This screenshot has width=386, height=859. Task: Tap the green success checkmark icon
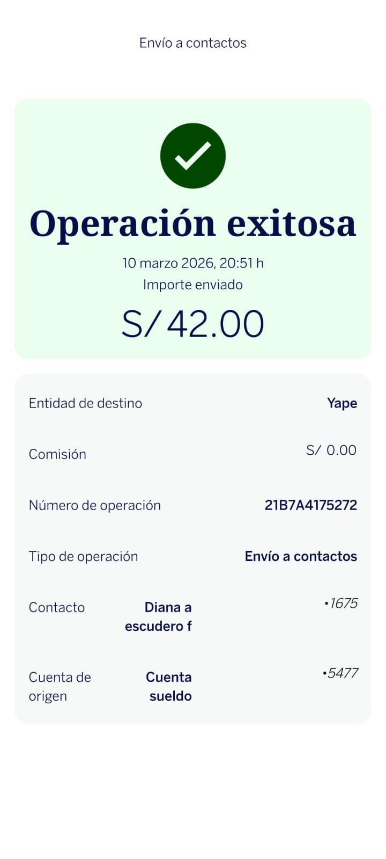pos(193,156)
